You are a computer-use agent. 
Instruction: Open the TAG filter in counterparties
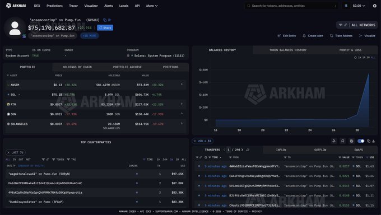pos(72,160)
